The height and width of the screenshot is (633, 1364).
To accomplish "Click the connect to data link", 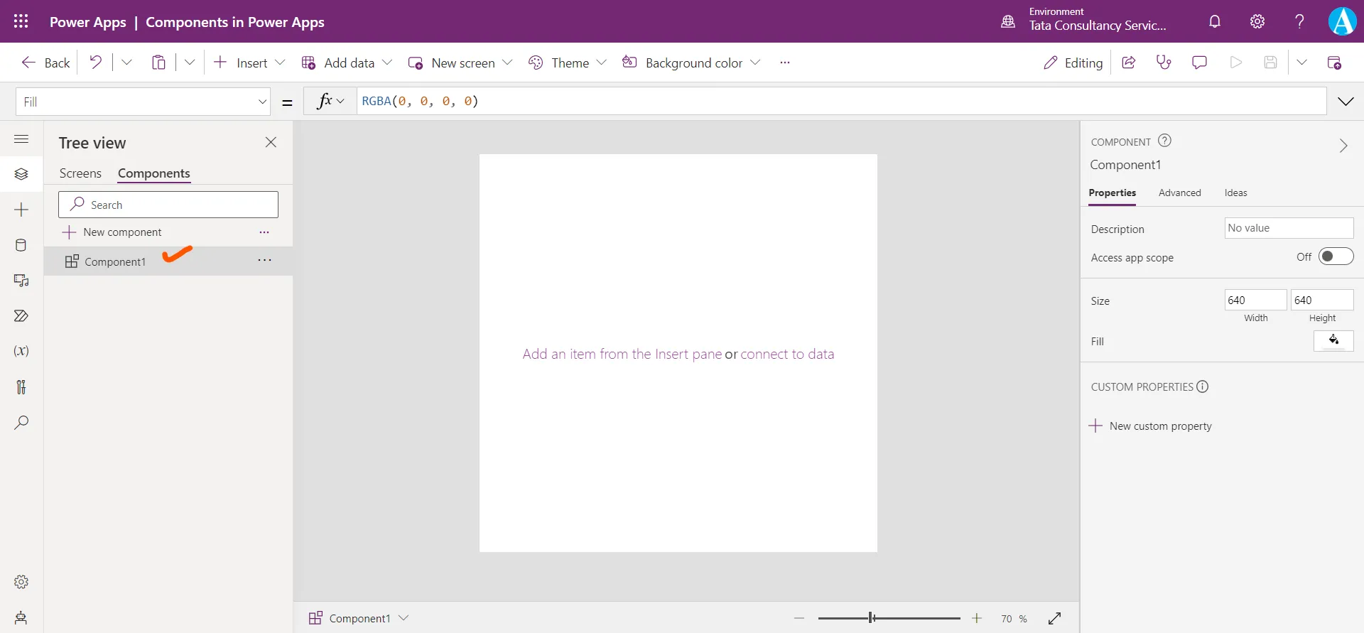I will point(787,355).
